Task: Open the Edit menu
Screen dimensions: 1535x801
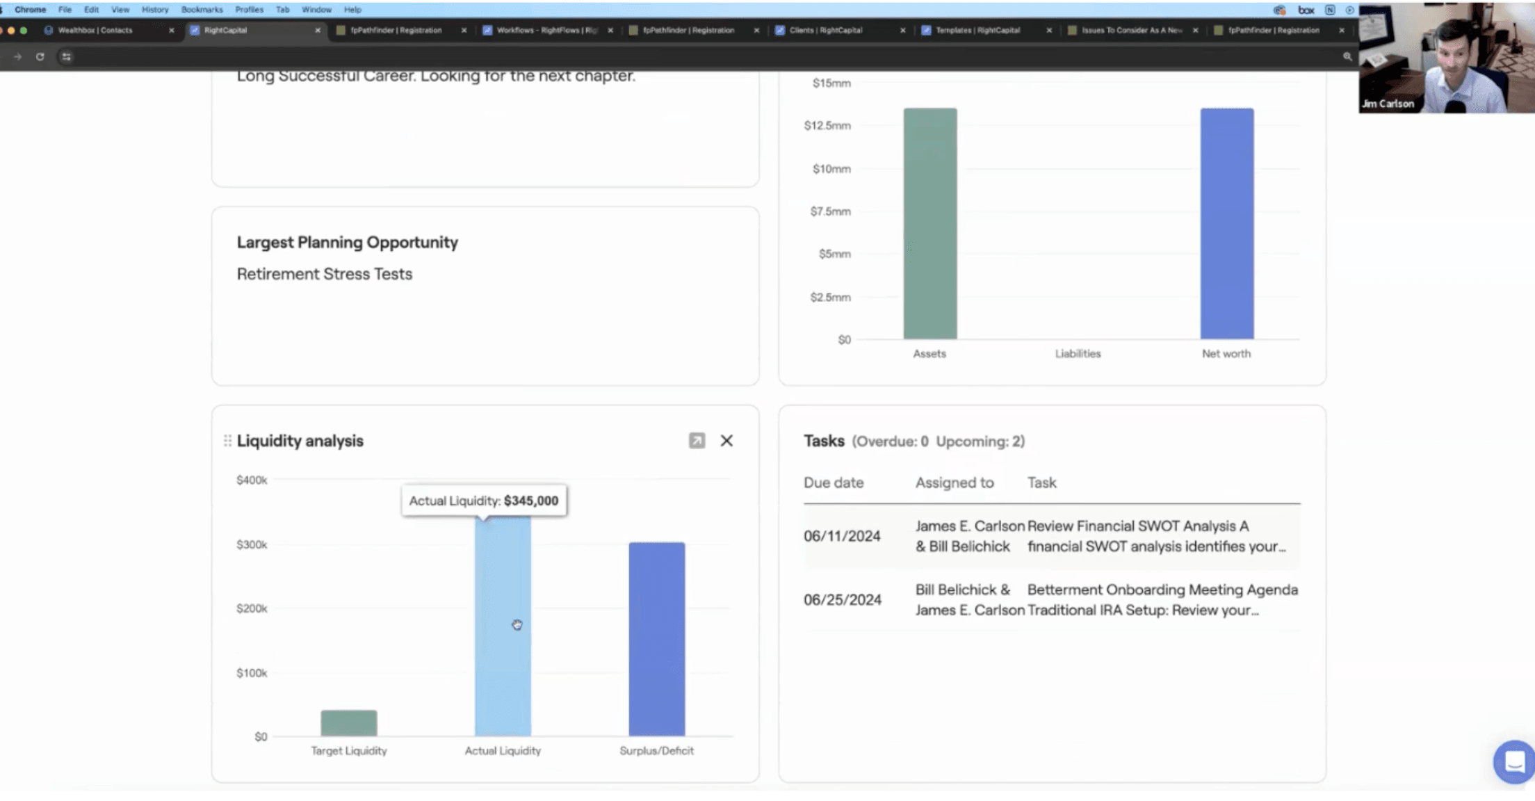Action: coord(91,10)
